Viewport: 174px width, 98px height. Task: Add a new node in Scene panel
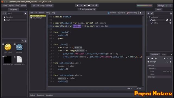point(148,13)
